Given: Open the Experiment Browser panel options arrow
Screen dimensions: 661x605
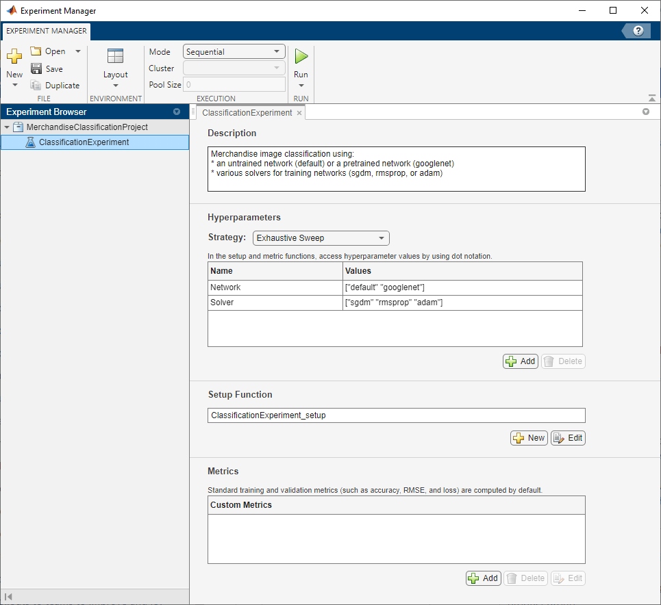Looking at the screenshot, I should click(177, 112).
